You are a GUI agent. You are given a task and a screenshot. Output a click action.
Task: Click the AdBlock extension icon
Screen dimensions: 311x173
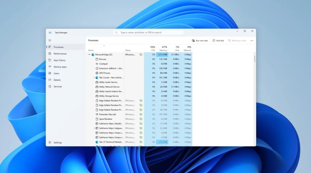pos(97,68)
